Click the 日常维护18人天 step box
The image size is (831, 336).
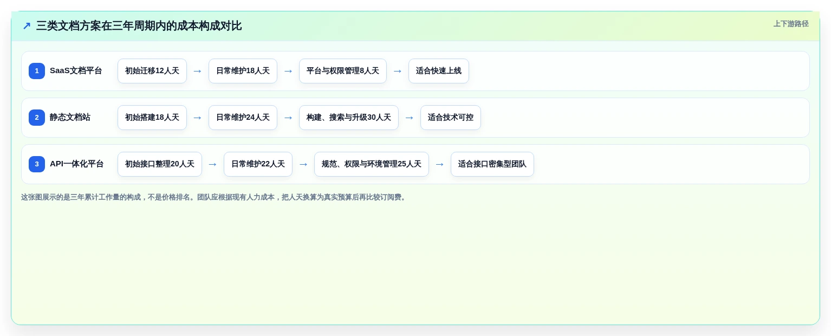(x=243, y=71)
